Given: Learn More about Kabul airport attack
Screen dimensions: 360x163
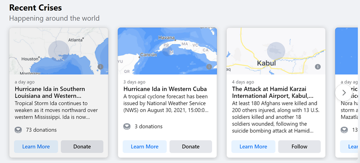Looking at the screenshot, I should click(253, 147).
